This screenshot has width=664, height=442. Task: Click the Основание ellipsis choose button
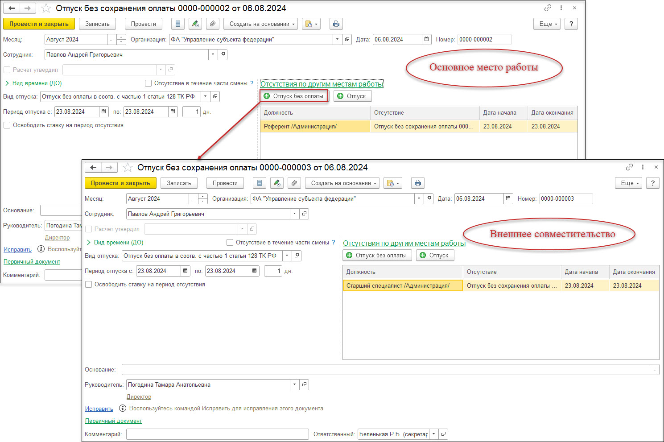click(654, 370)
